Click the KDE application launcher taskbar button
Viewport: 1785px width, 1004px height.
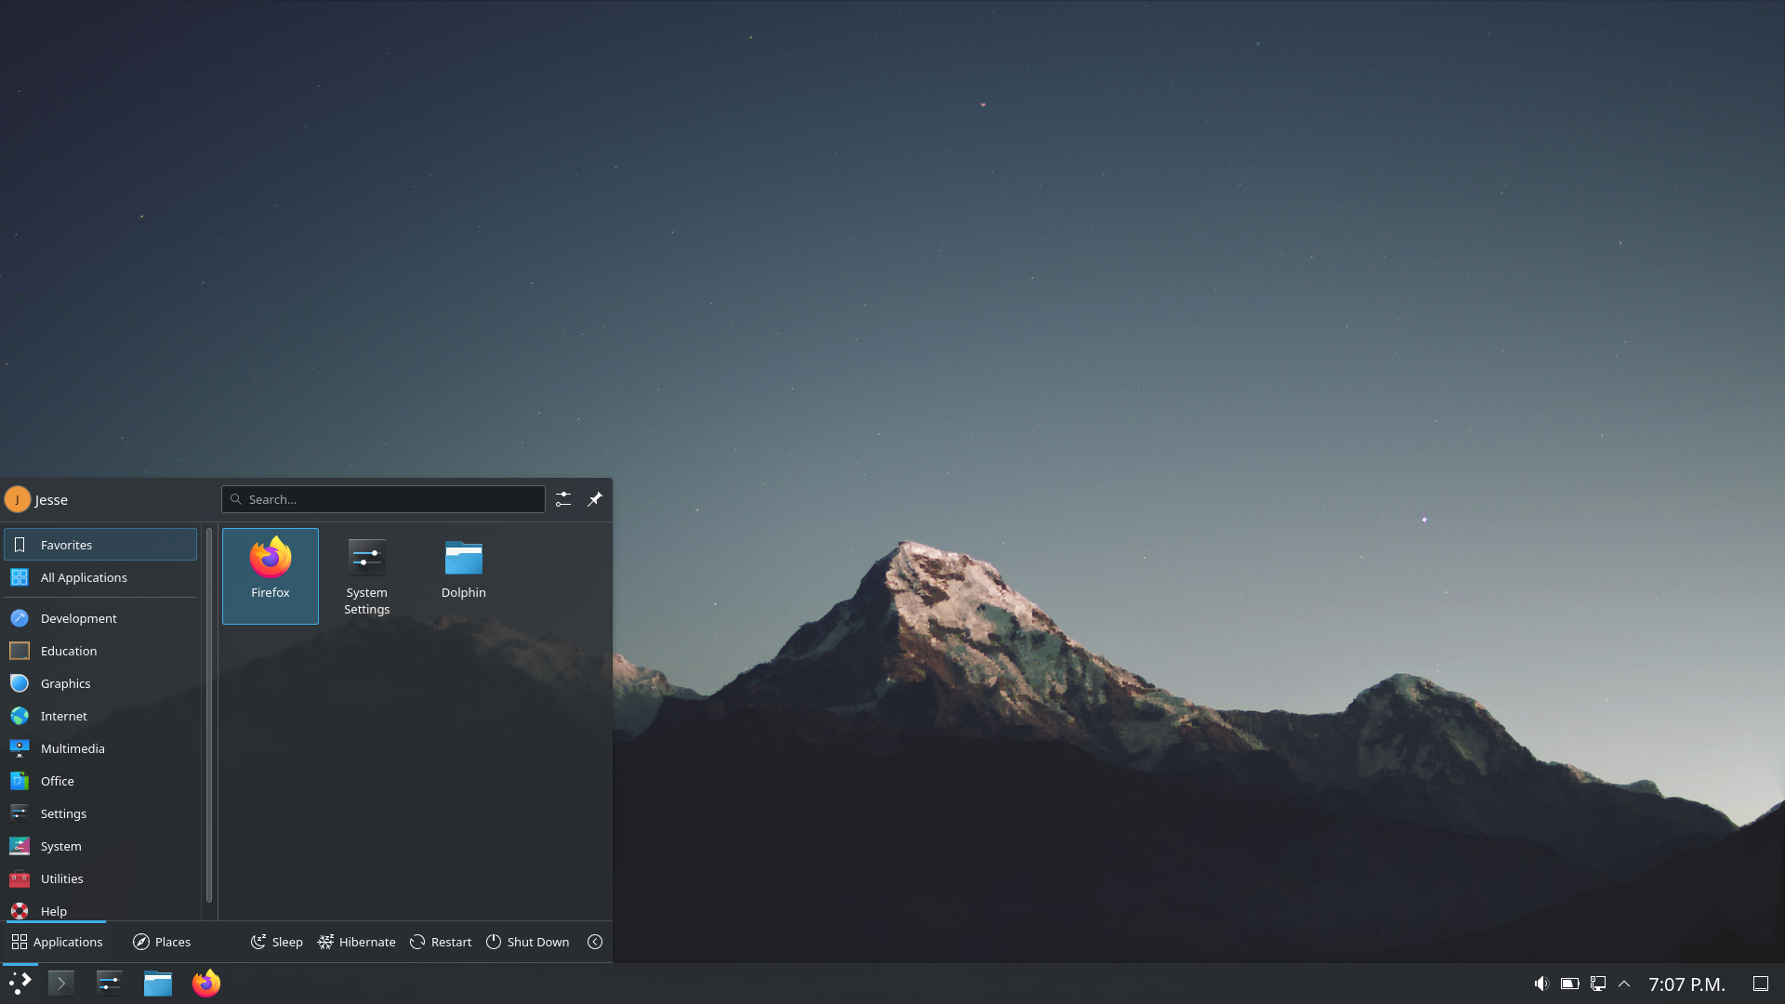tap(20, 984)
